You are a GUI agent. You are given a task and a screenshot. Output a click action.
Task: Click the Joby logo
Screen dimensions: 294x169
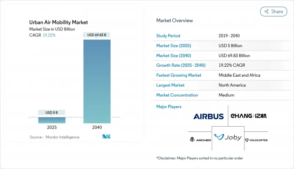point(228,137)
